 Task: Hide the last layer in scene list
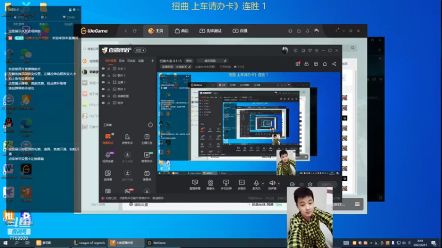(x=103, y=103)
